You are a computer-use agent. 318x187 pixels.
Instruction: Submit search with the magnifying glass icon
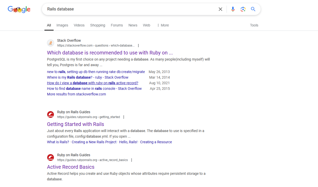click(253, 9)
